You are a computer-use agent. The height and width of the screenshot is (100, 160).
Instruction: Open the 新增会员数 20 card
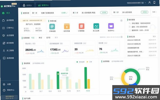pos(84,48)
